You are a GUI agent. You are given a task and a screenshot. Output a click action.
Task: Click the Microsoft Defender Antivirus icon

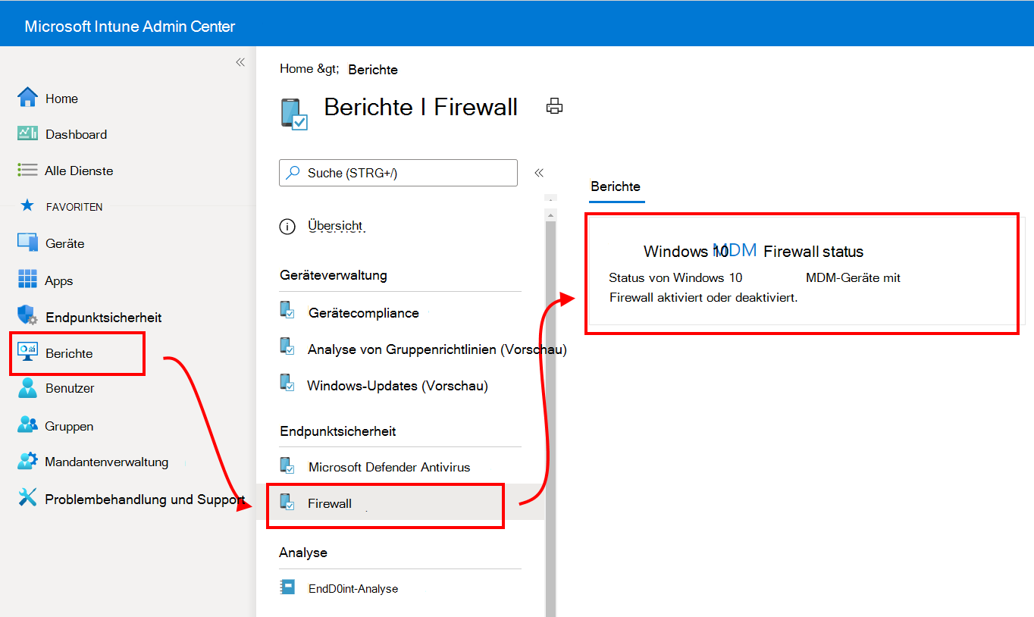[287, 465]
